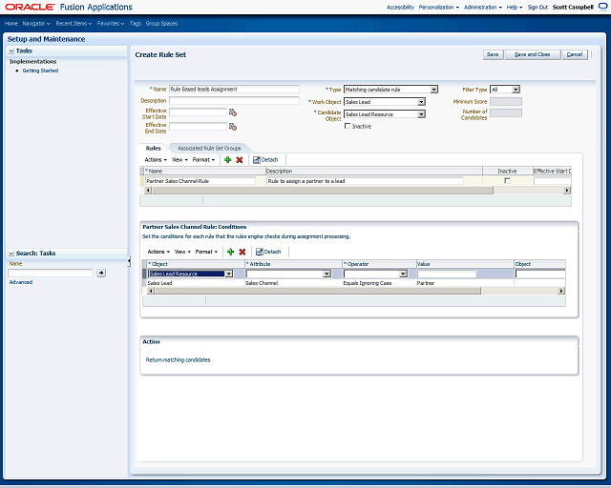Click Sign Out link

(x=537, y=7)
